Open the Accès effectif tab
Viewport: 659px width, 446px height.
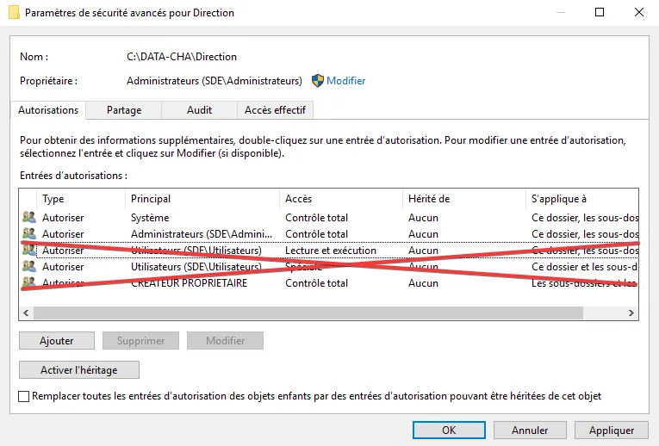coord(275,110)
